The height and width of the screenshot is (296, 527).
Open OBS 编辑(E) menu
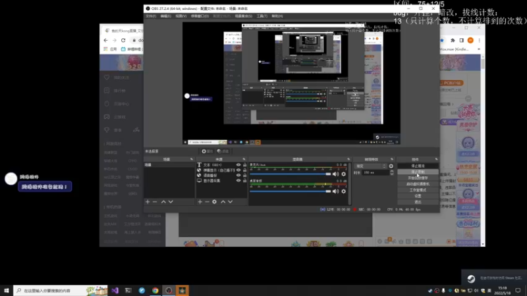point(166,16)
